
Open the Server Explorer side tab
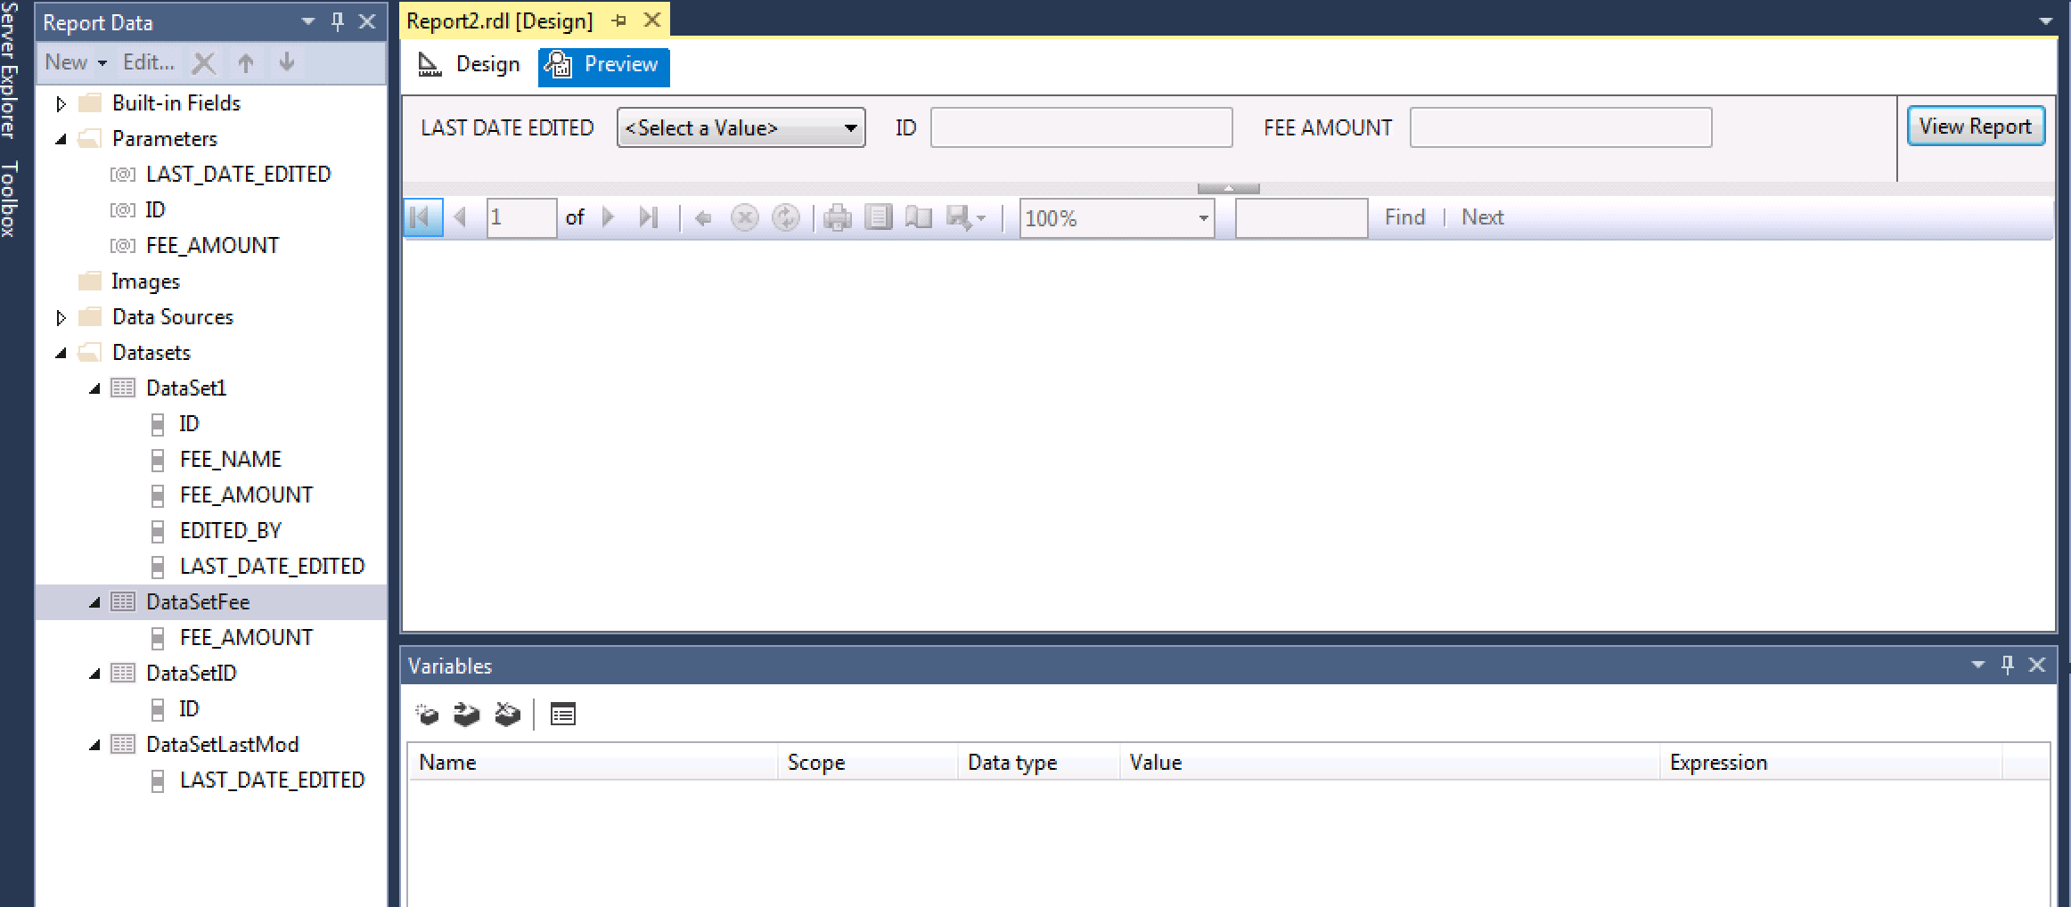pyautogui.click(x=10, y=69)
